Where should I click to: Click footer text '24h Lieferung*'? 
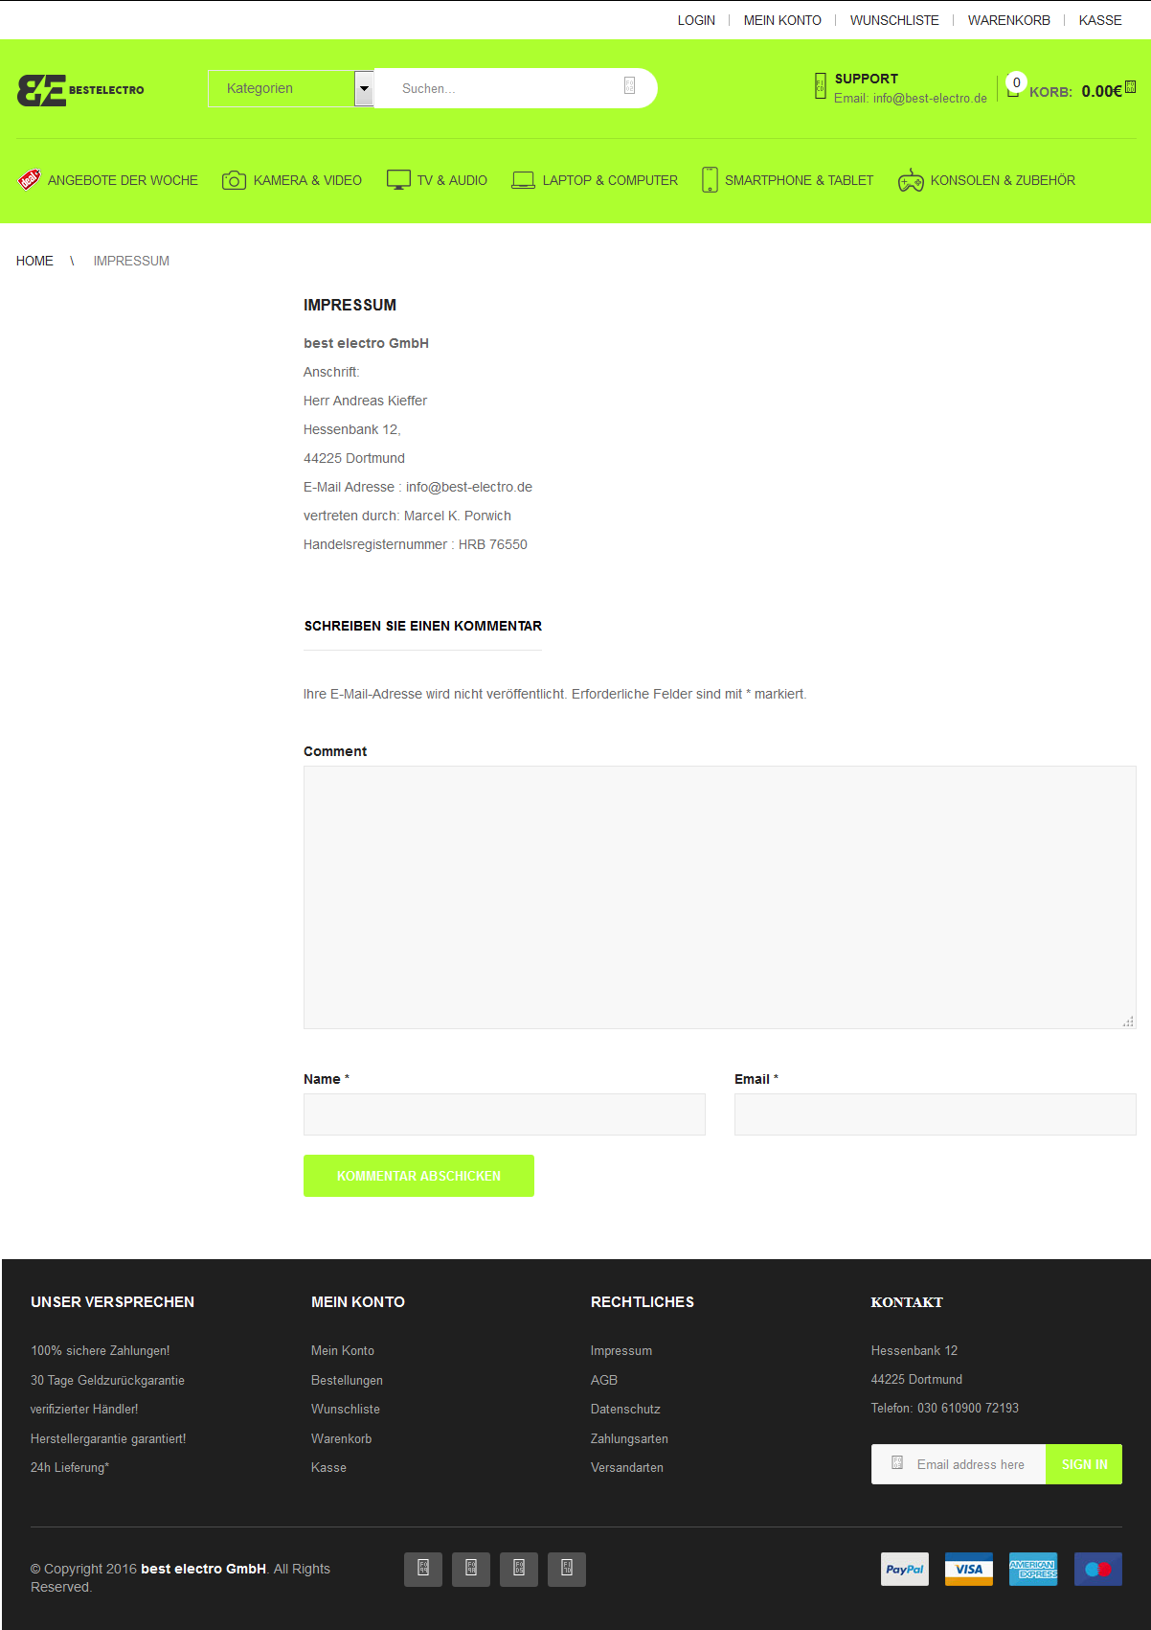point(70,1467)
